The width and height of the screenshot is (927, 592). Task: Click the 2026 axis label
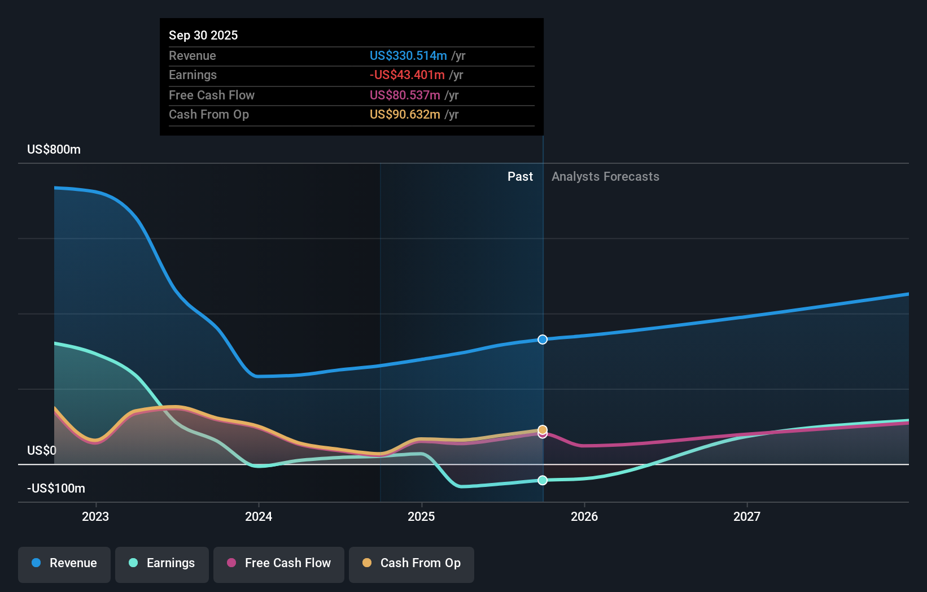(585, 516)
